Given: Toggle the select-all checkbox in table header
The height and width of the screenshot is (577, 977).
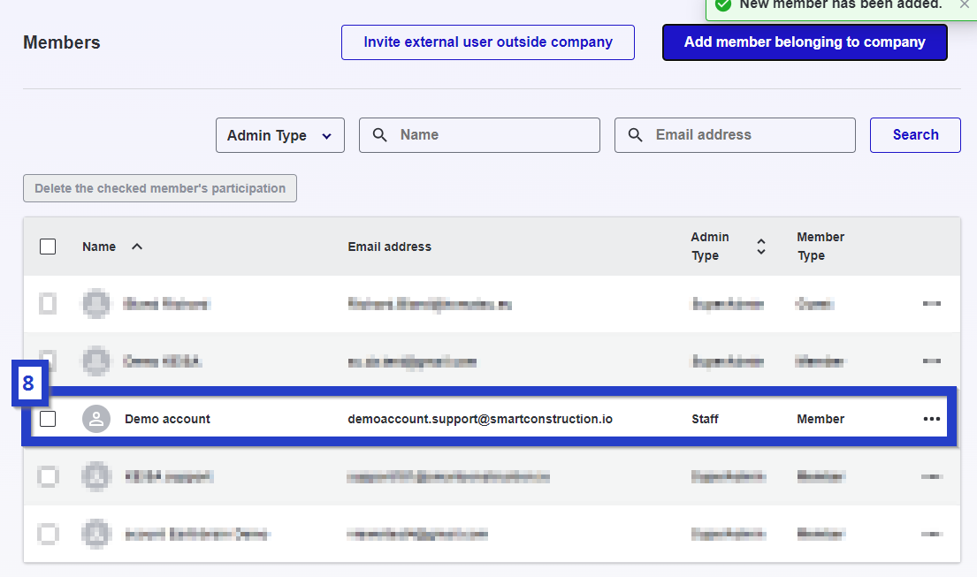Looking at the screenshot, I should 48,247.
